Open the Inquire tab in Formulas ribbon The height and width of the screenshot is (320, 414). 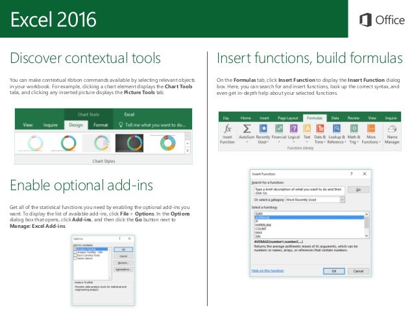(x=391, y=118)
